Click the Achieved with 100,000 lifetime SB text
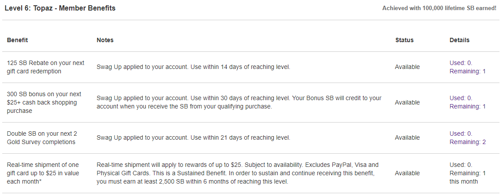The width and height of the screenshot is (503, 195). (x=439, y=8)
